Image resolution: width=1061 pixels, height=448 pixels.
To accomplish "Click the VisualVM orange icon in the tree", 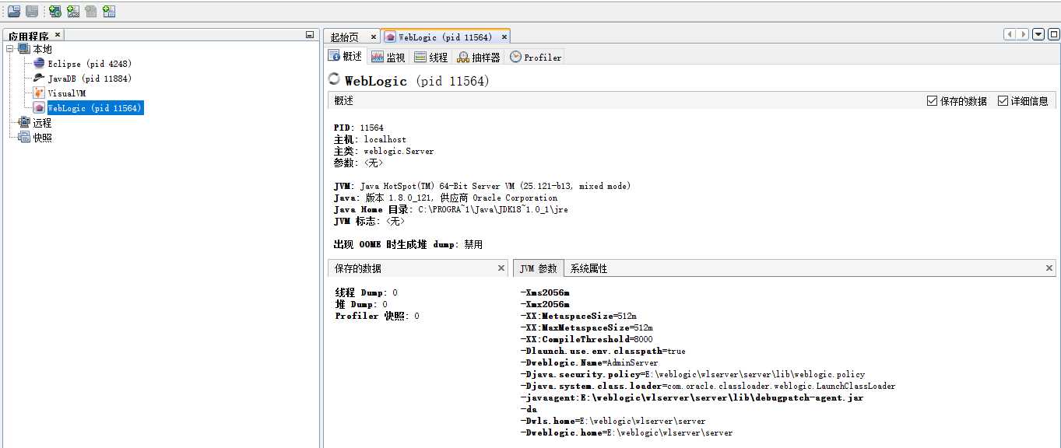I will point(39,93).
